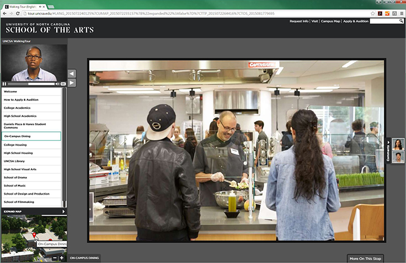The image size is (406, 263).
Task: Zoom in on the campus map
Action: (61, 257)
